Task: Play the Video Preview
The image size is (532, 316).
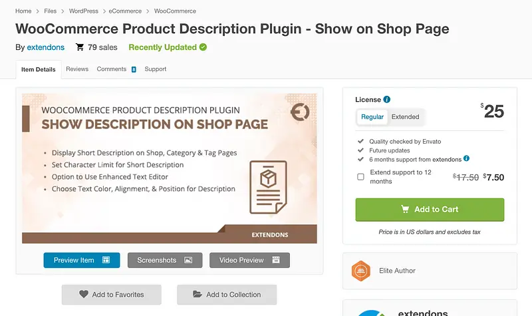Action: pos(249,260)
